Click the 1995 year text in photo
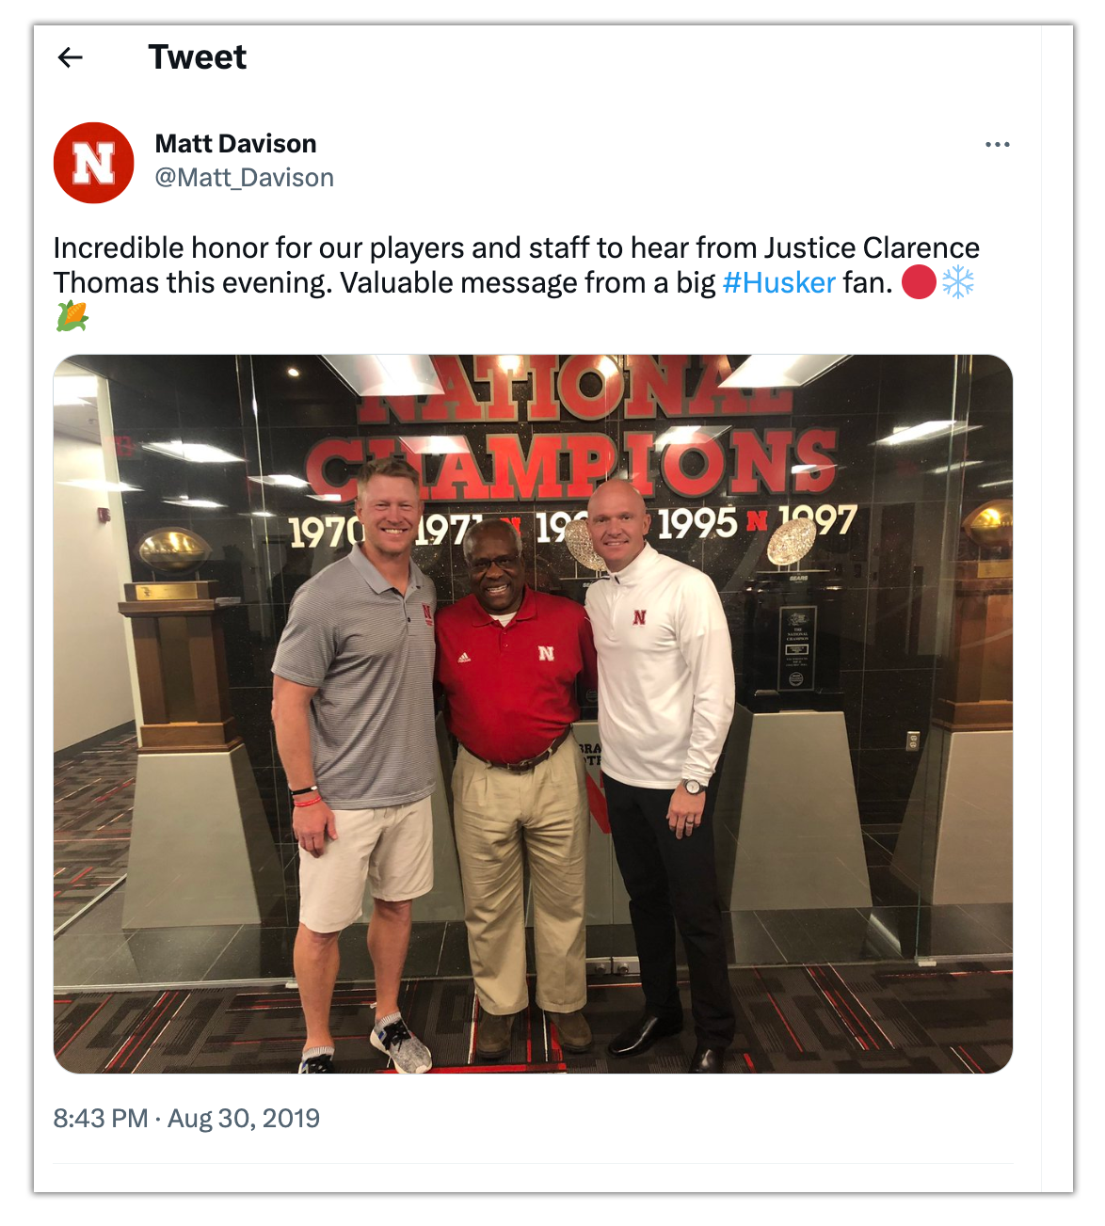Viewport: 1105px width, 1226px height. tap(697, 524)
